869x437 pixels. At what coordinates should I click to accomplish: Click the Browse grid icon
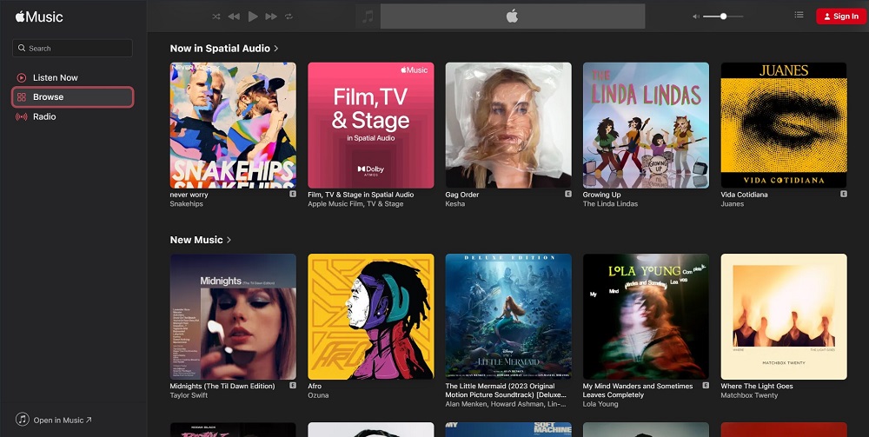coord(22,97)
